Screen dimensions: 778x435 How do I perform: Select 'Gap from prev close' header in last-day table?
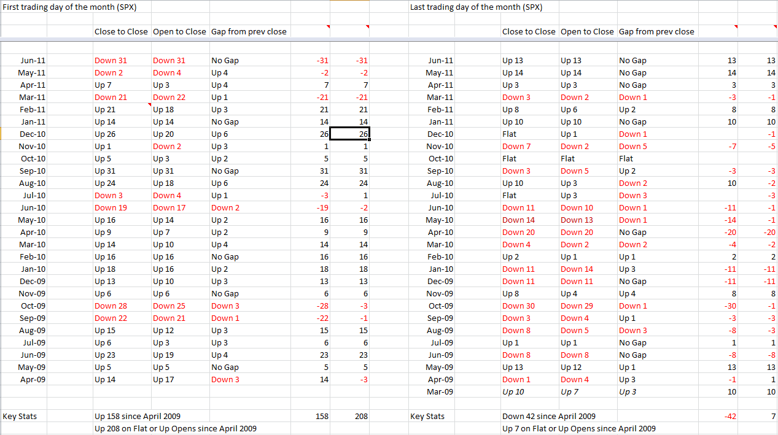coord(656,31)
